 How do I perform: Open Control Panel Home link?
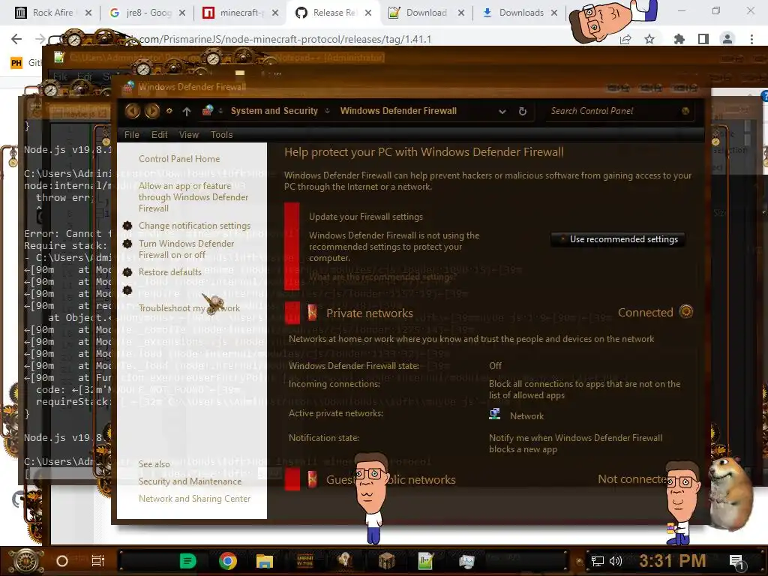click(x=179, y=159)
